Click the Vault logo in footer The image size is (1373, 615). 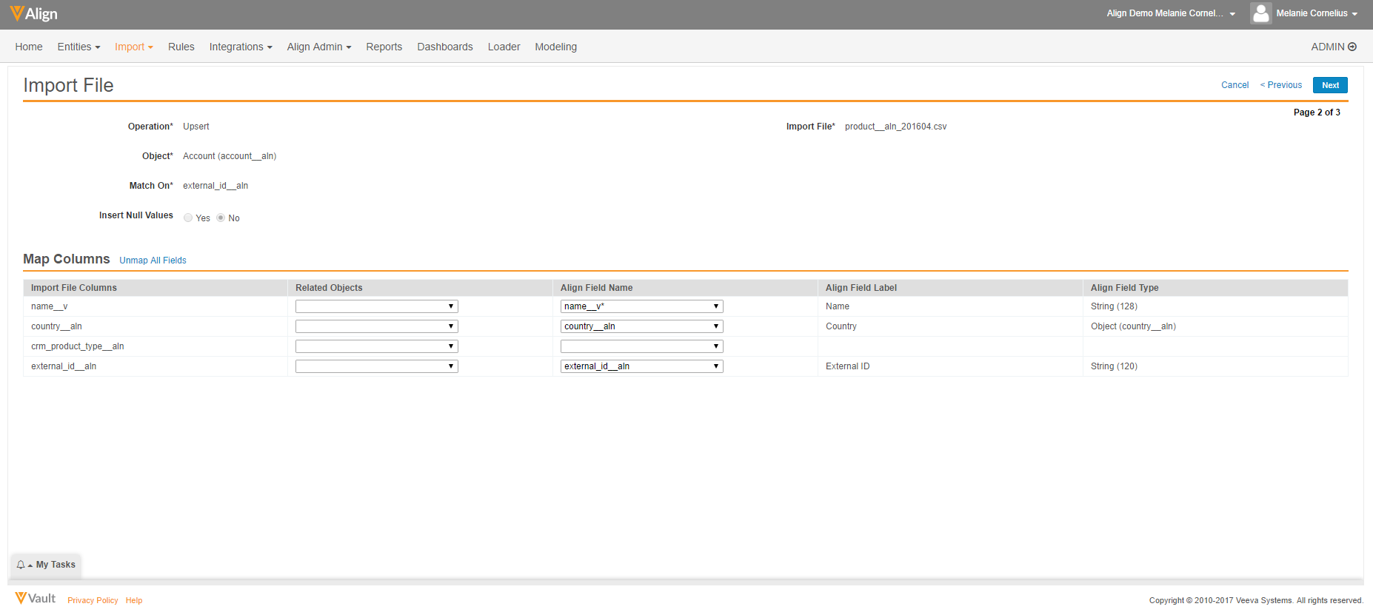pos(36,599)
